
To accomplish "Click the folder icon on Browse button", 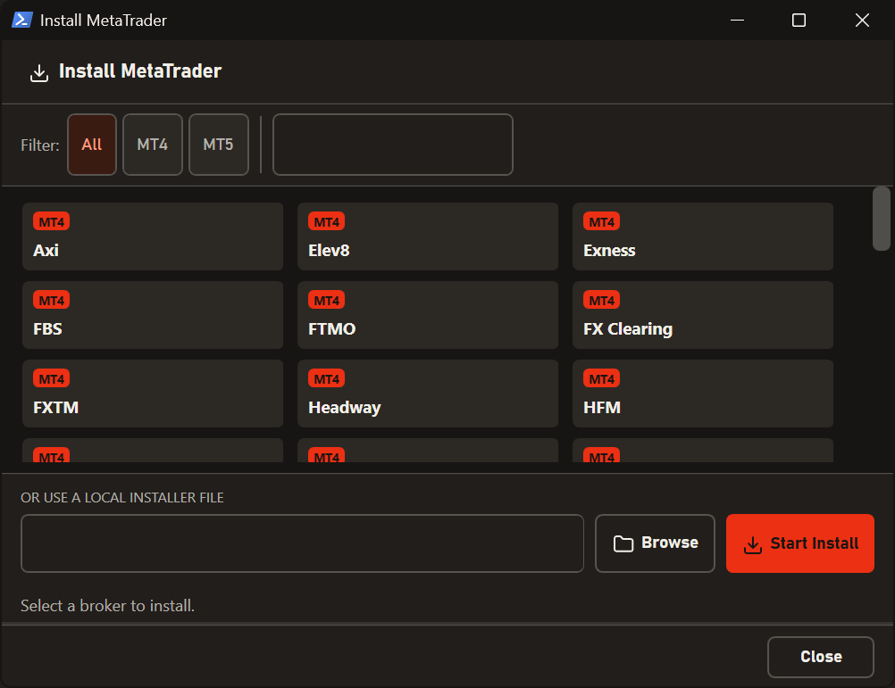I will click(x=623, y=543).
